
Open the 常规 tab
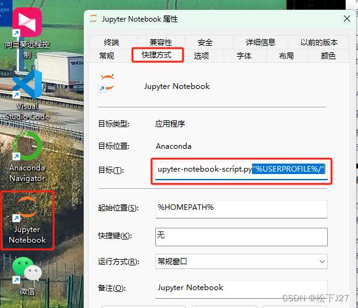[107, 56]
